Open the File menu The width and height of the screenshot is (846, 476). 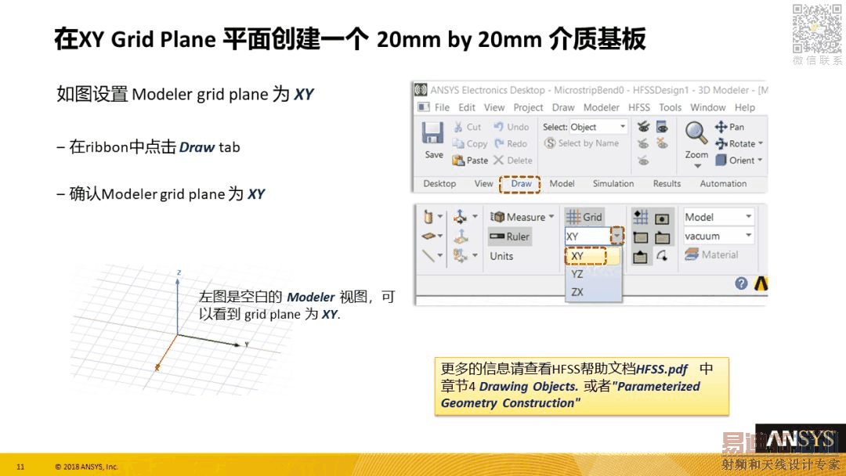pos(442,107)
